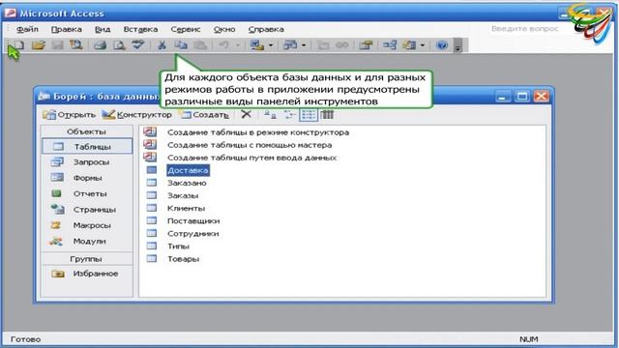
Task: Open the Окно menu
Action: pyautogui.click(x=224, y=29)
